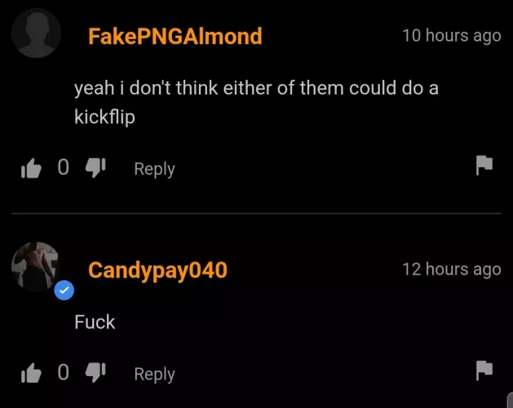Screen dimensions: 513x408
Task: Select the kickflip comment text
Action: pyautogui.click(x=256, y=103)
